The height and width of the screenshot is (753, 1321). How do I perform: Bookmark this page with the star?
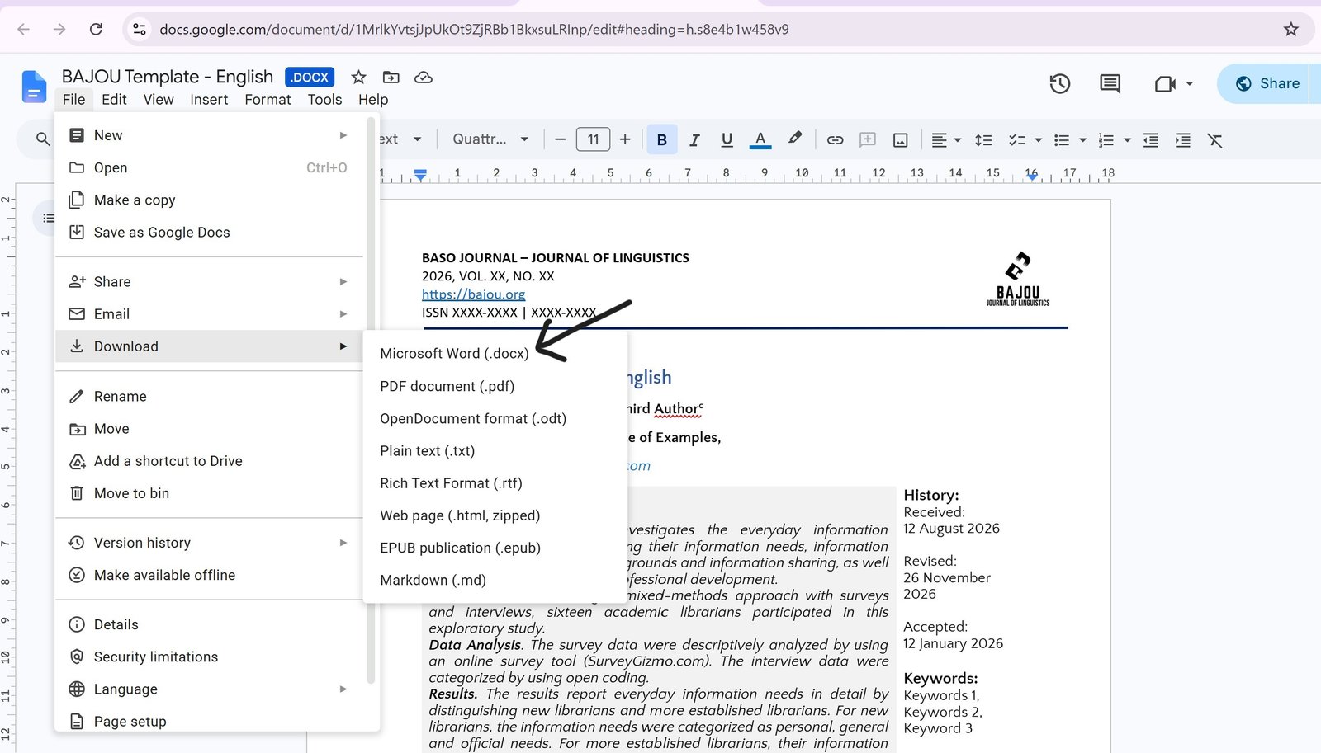pyautogui.click(x=1290, y=29)
